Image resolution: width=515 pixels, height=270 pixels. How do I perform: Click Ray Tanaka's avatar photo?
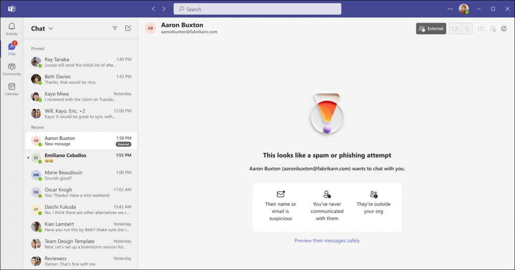click(x=36, y=62)
